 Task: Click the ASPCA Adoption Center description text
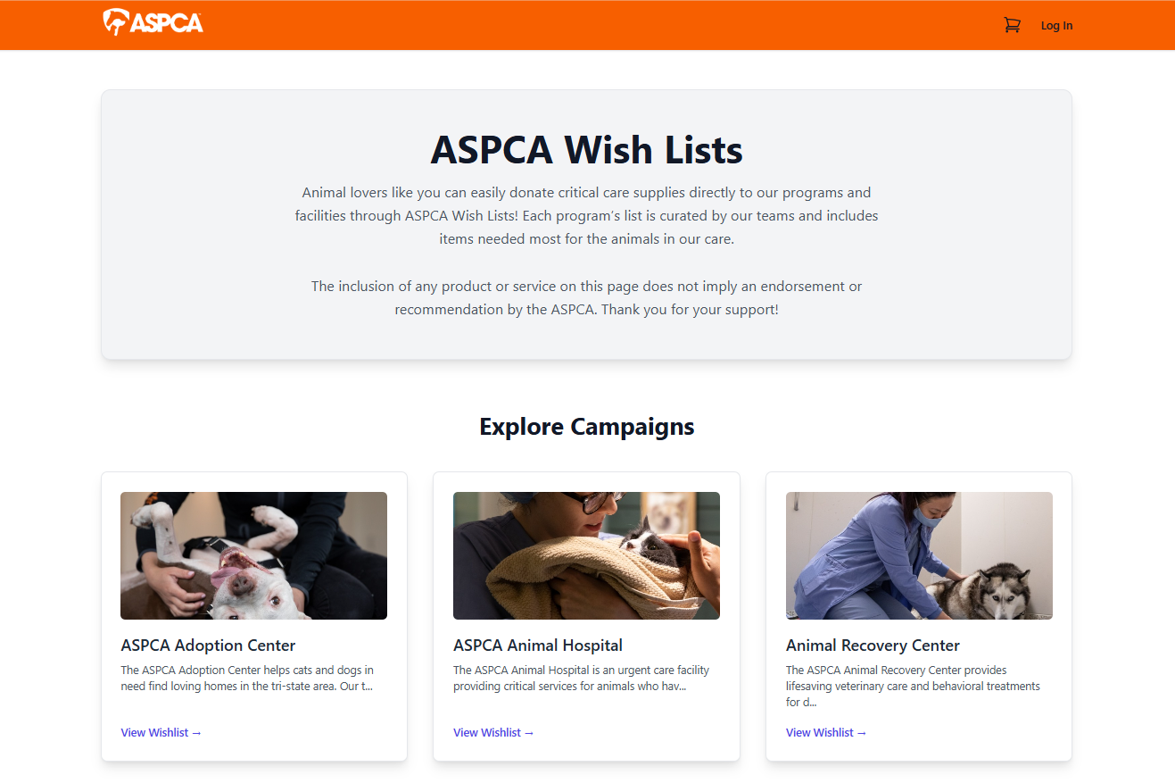(247, 678)
